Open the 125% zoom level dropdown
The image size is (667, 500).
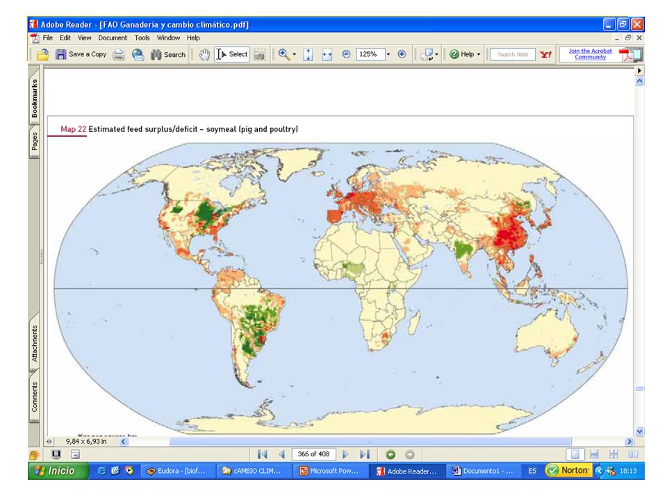pos(388,54)
